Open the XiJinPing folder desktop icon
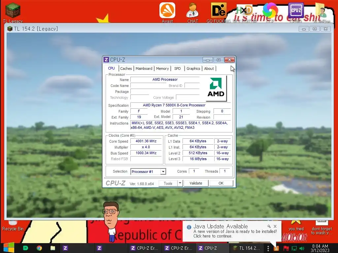 click(321, 13)
